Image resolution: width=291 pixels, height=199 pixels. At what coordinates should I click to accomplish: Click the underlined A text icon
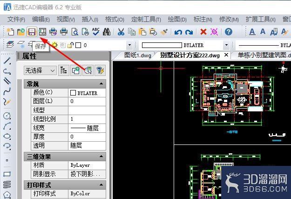pyautogui.click(x=252, y=32)
